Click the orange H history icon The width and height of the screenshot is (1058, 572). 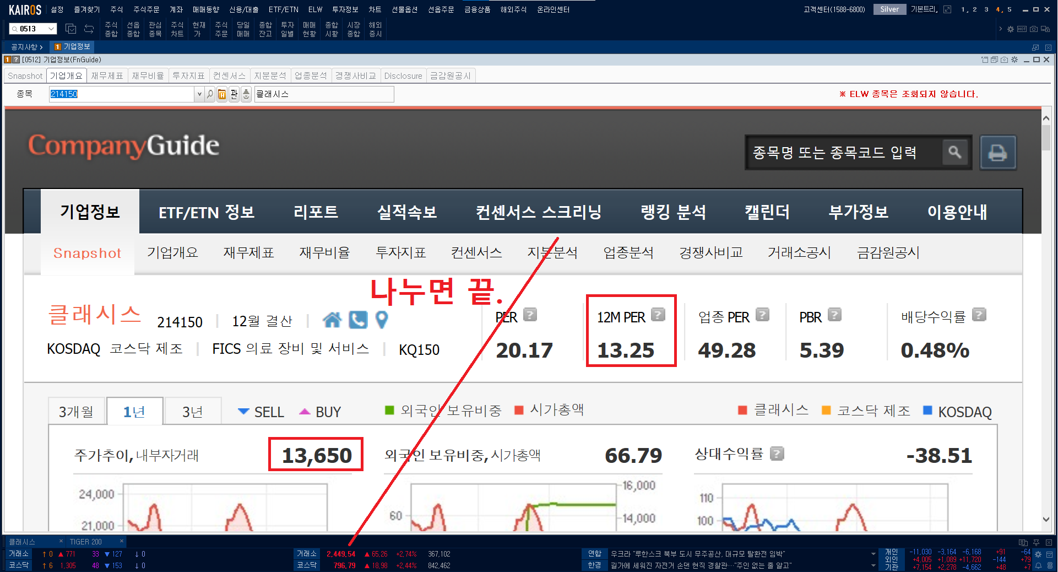click(222, 94)
